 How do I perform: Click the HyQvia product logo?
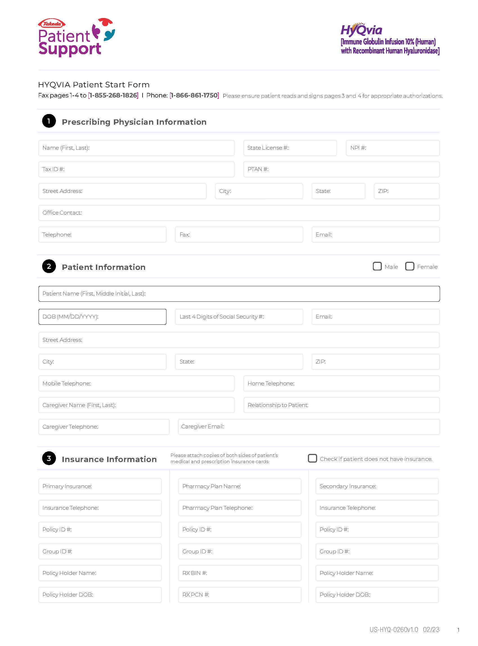(389, 39)
